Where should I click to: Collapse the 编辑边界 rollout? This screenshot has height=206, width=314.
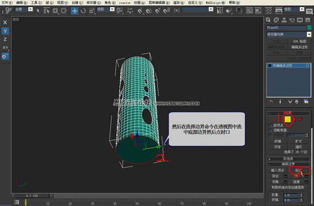point(288,164)
